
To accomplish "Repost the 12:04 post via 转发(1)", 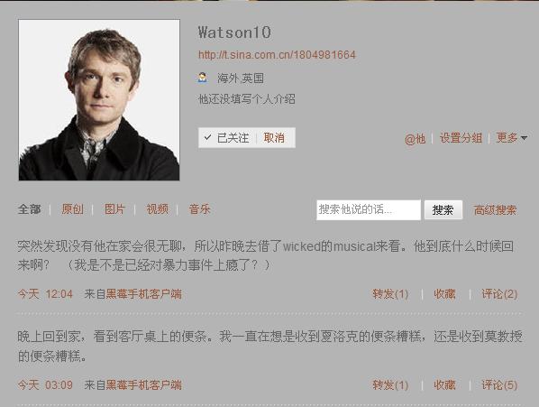I will (390, 294).
